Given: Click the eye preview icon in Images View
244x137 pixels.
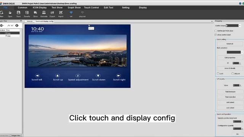Looking at the screenshot, I should click(17, 25).
